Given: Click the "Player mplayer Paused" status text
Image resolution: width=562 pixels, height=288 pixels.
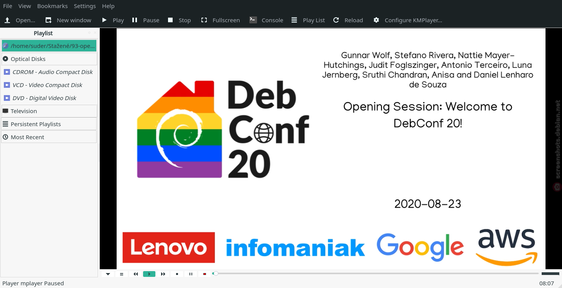Looking at the screenshot, I should point(33,283).
